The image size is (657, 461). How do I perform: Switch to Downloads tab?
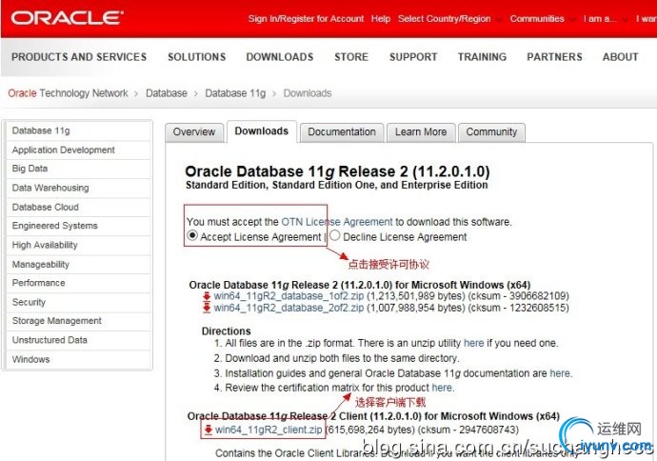coord(262,131)
